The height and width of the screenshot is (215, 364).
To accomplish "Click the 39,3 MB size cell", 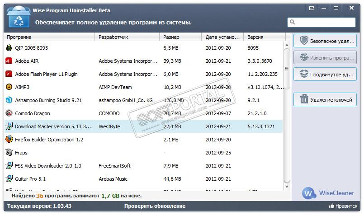I will tap(172, 61).
